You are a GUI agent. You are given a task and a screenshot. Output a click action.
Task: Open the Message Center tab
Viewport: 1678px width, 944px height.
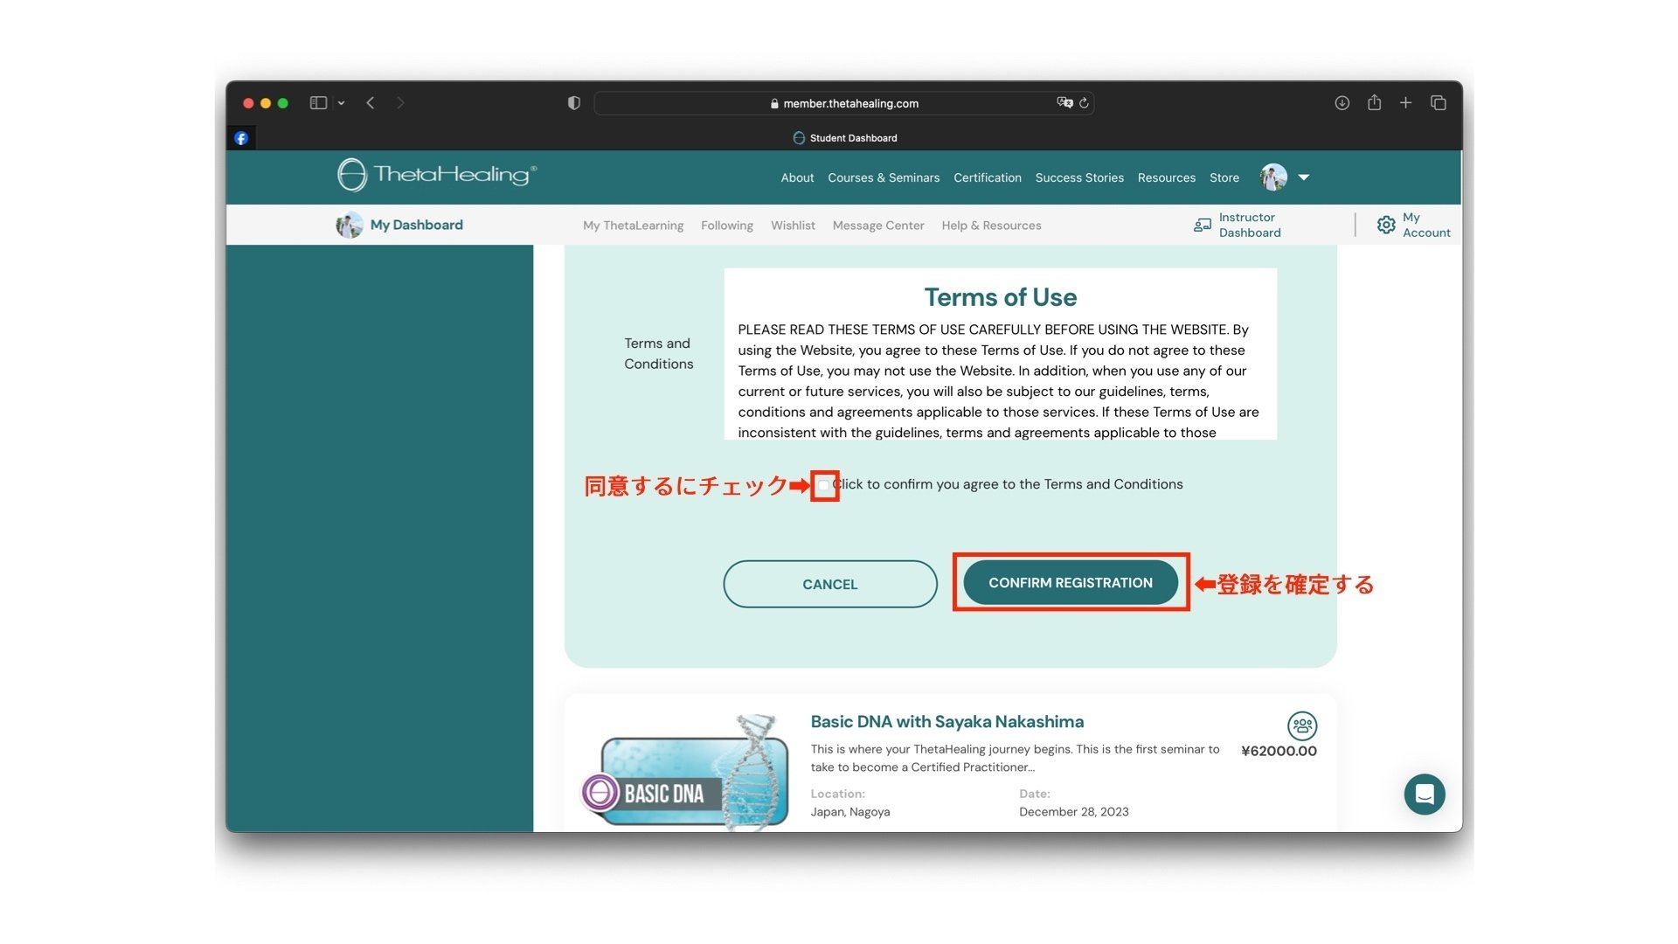878,226
